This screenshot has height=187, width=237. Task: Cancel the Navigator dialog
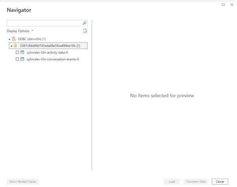pos(220,182)
